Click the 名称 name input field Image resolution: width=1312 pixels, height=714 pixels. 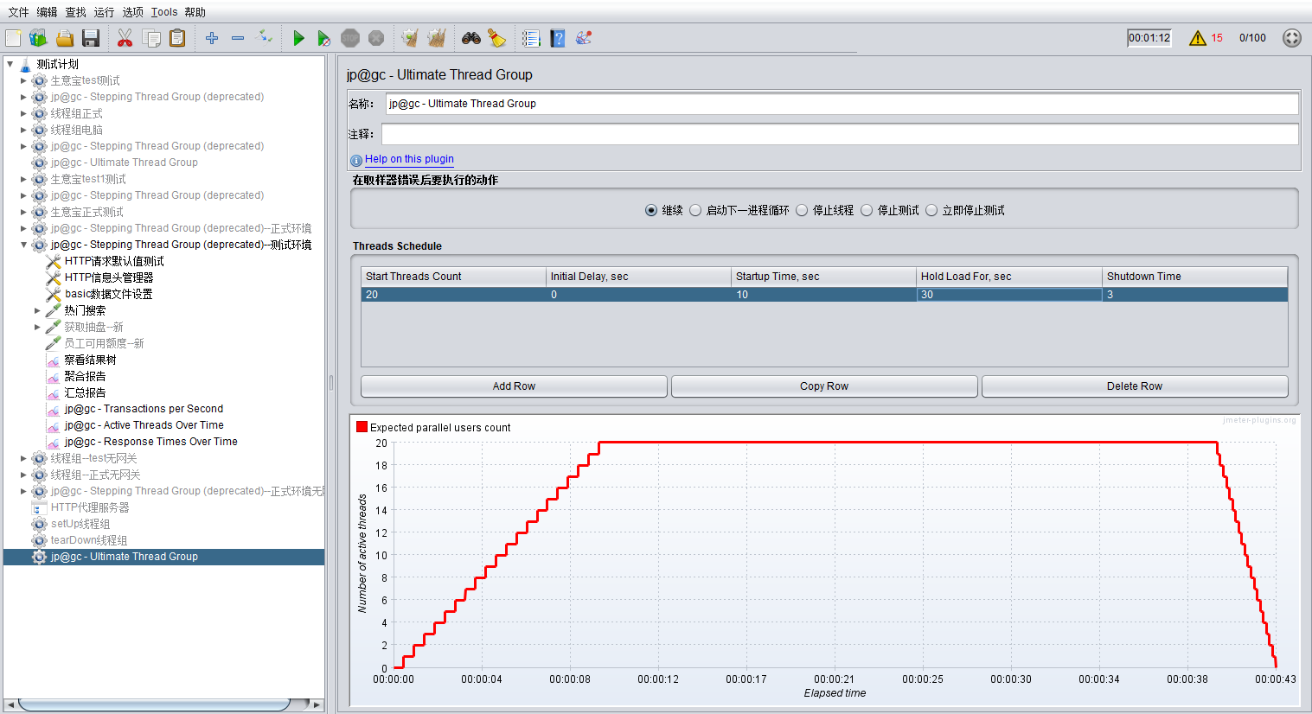(x=842, y=104)
